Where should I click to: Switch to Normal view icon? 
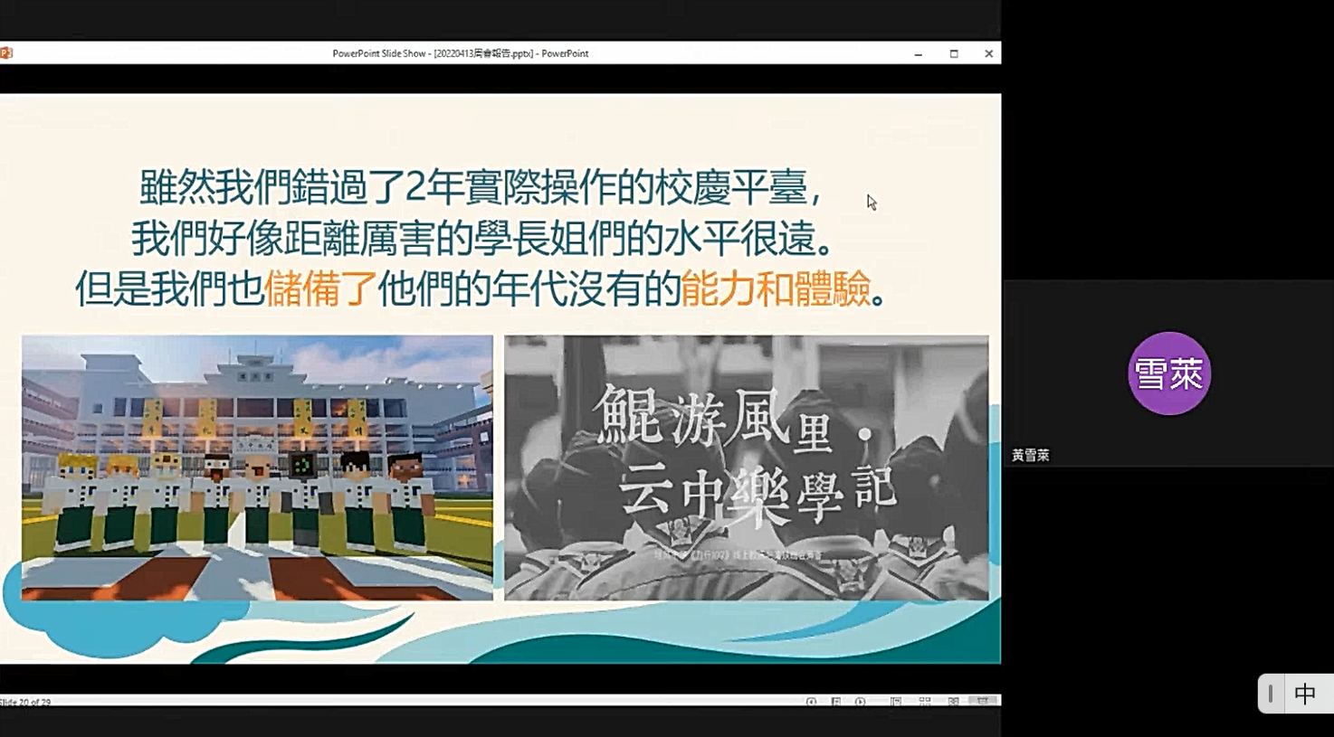point(895,702)
